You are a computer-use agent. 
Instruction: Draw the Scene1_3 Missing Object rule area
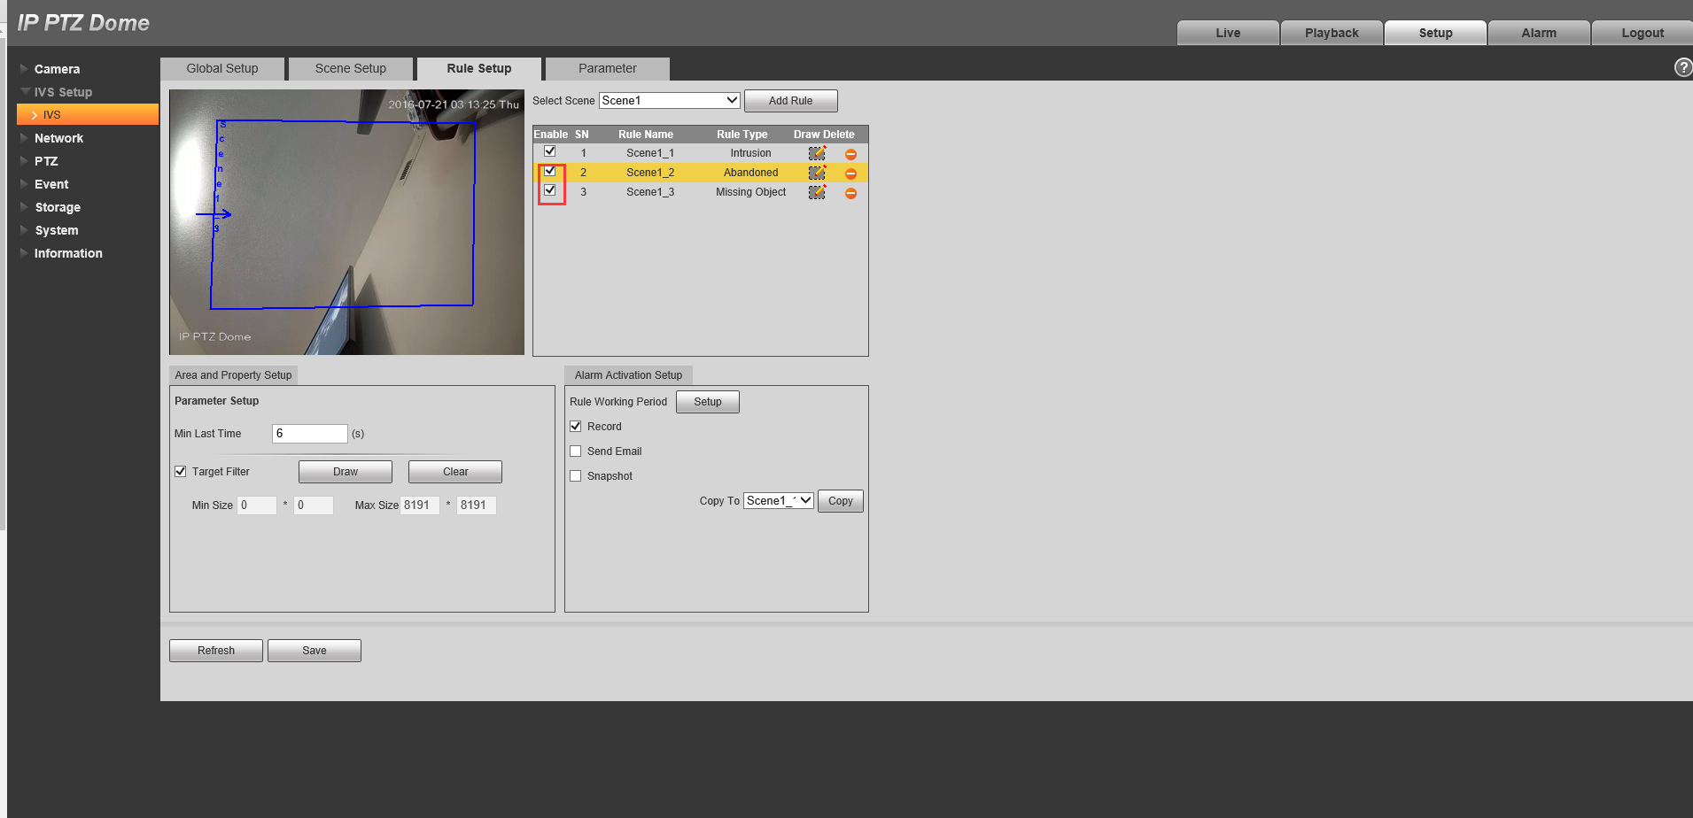(x=817, y=192)
